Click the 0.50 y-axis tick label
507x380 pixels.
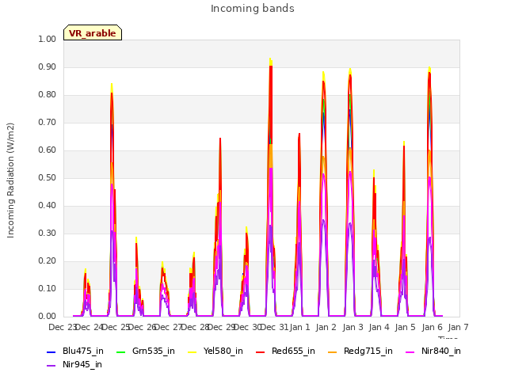pos(48,177)
